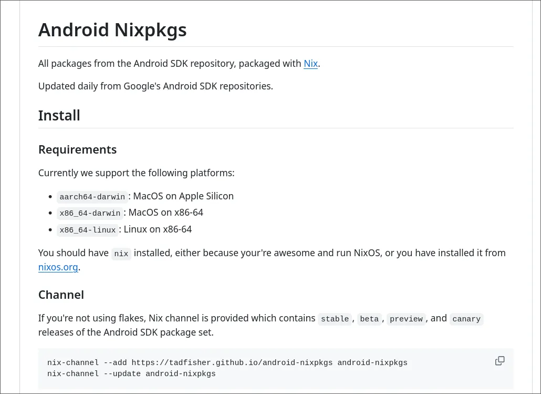This screenshot has width=541, height=394.
Task: Select the x86_64-darwin code label
Action: click(90, 213)
